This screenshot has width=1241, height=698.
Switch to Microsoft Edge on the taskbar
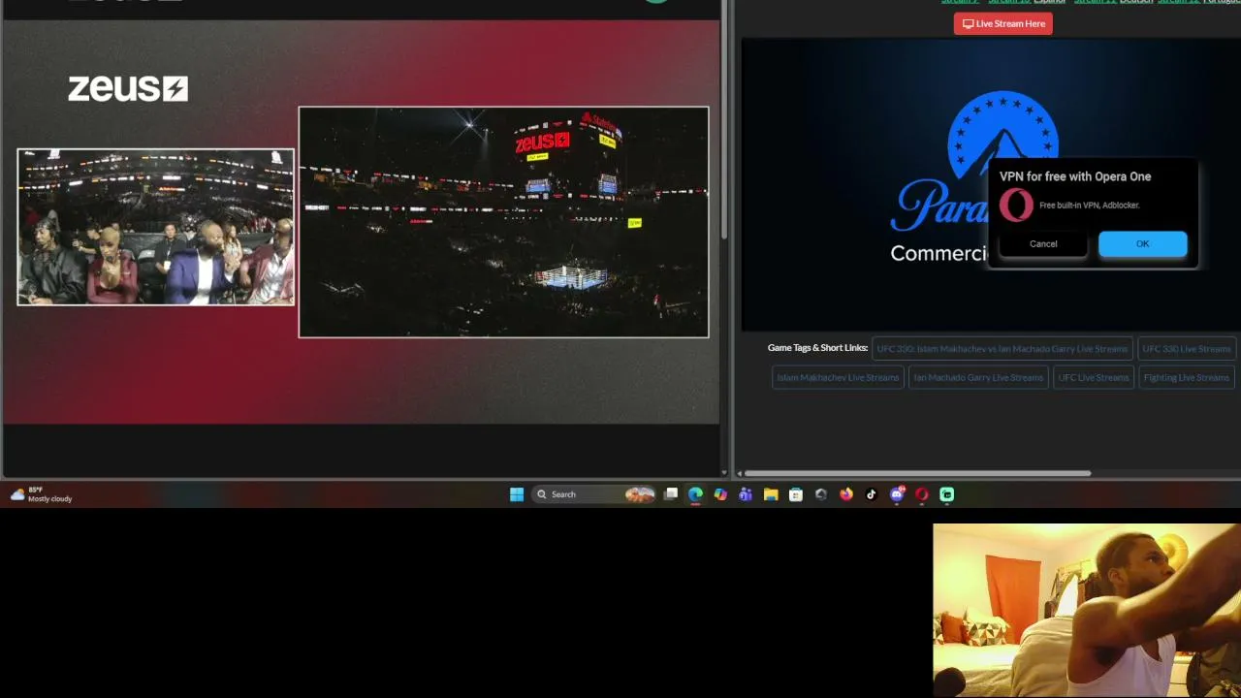click(695, 494)
